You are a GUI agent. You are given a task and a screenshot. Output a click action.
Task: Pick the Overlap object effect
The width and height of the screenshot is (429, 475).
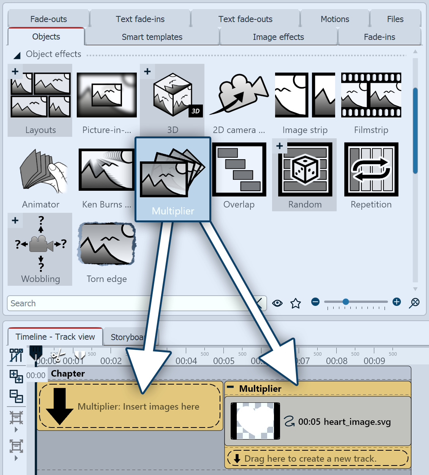pos(239,169)
